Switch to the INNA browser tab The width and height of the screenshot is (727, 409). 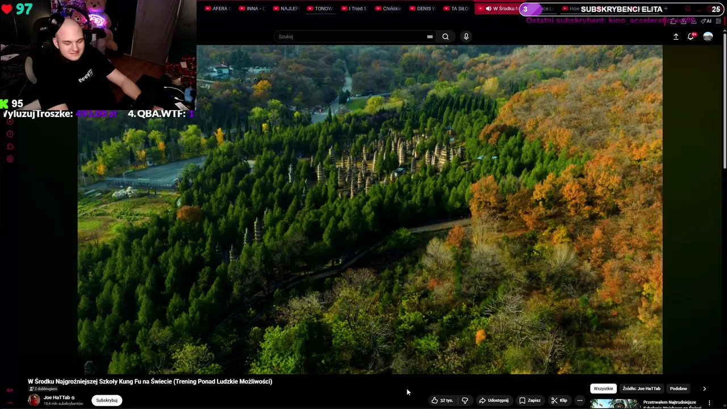click(x=252, y=9)
